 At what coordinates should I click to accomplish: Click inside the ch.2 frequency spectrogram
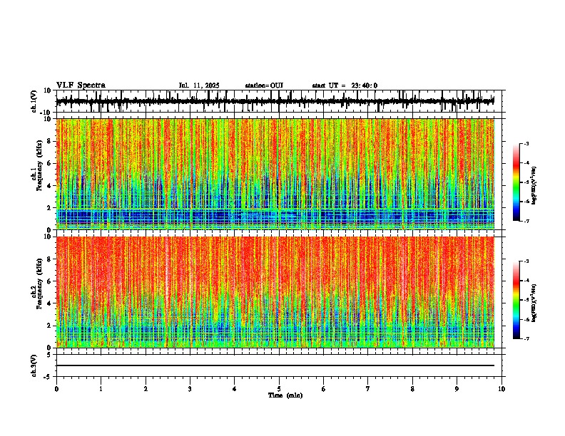(275, 292)
